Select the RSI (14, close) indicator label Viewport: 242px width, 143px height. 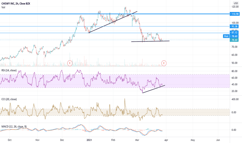(9, 70)
